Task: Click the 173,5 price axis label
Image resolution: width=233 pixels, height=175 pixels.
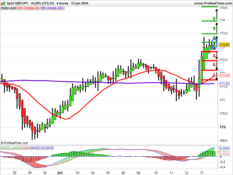Action: [x=223, y=33]
